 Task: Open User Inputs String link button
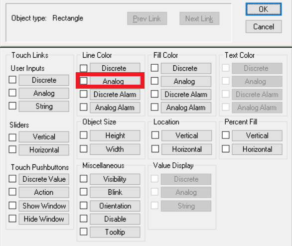[44, 106]
